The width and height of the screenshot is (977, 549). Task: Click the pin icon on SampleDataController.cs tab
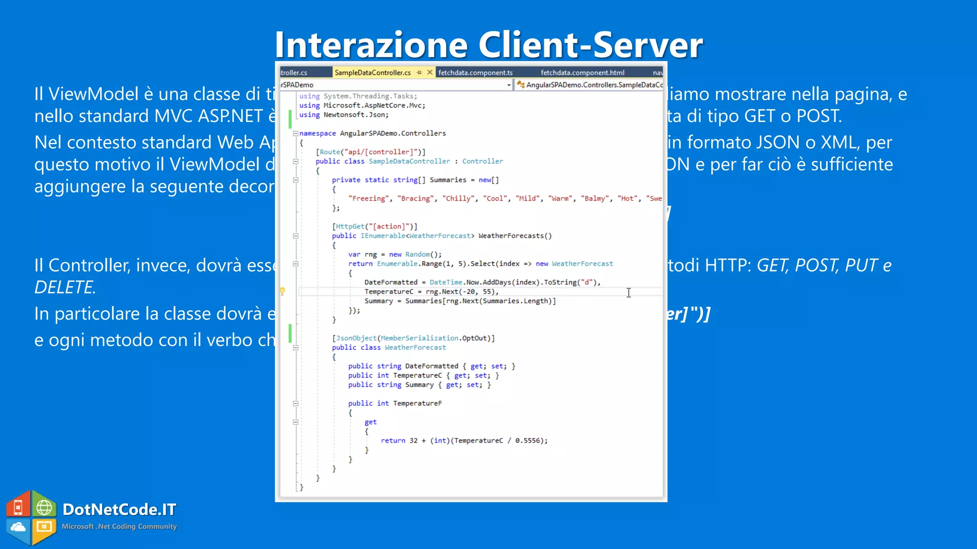[x=419, y=72]
